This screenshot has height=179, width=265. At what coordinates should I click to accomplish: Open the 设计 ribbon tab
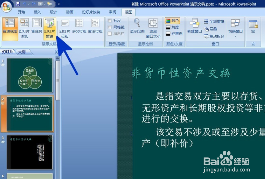pyautogui.click(x=53, y=12)
